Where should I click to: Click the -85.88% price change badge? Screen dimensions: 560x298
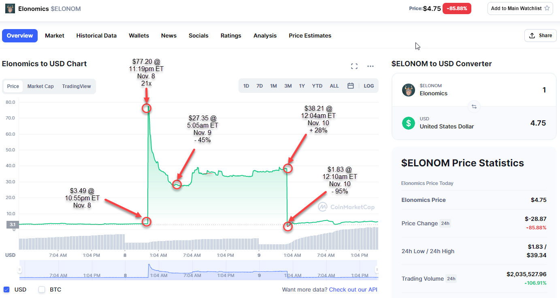(x=457, y=8)
